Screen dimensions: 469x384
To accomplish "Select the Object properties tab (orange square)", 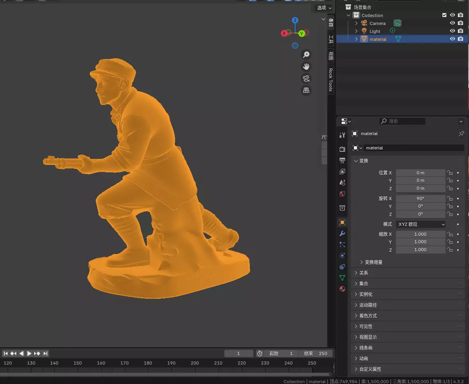I will (x=342, y=222).
